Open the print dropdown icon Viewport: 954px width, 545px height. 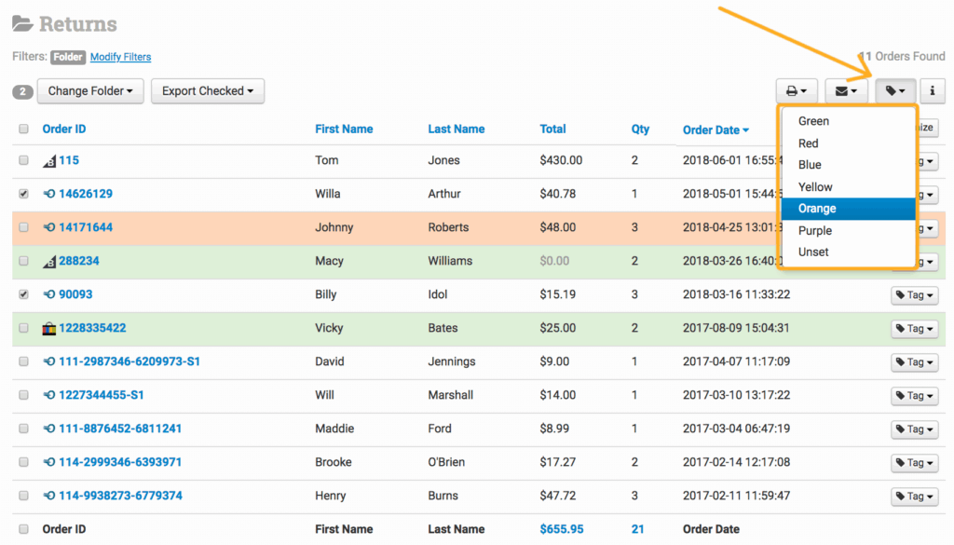click(796, 91)
